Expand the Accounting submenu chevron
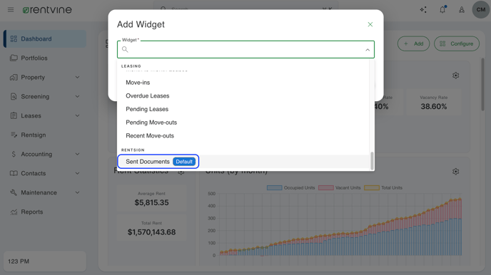 click(x=77, y=154)
